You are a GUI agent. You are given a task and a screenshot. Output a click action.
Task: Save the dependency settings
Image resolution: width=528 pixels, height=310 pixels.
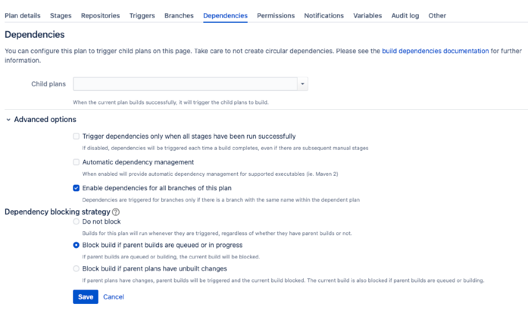pyautogui.click(x=85, y=297)
